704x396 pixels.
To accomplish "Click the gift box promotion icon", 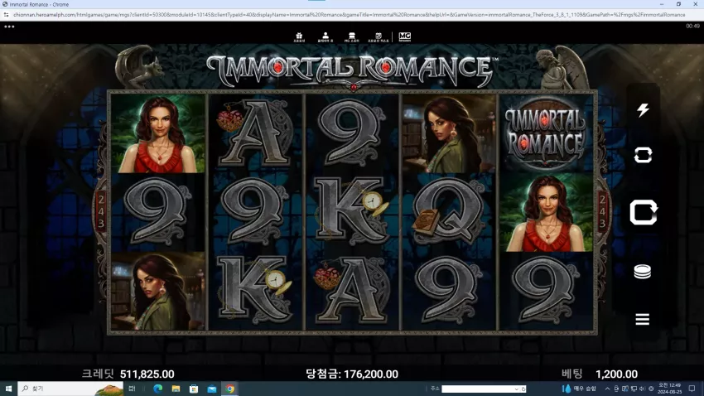I will (299, 36).
